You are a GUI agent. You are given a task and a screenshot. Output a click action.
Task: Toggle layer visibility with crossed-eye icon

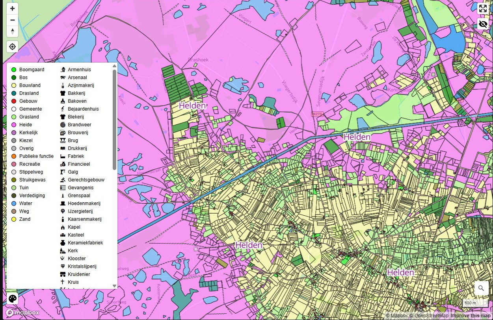(483, 24)
